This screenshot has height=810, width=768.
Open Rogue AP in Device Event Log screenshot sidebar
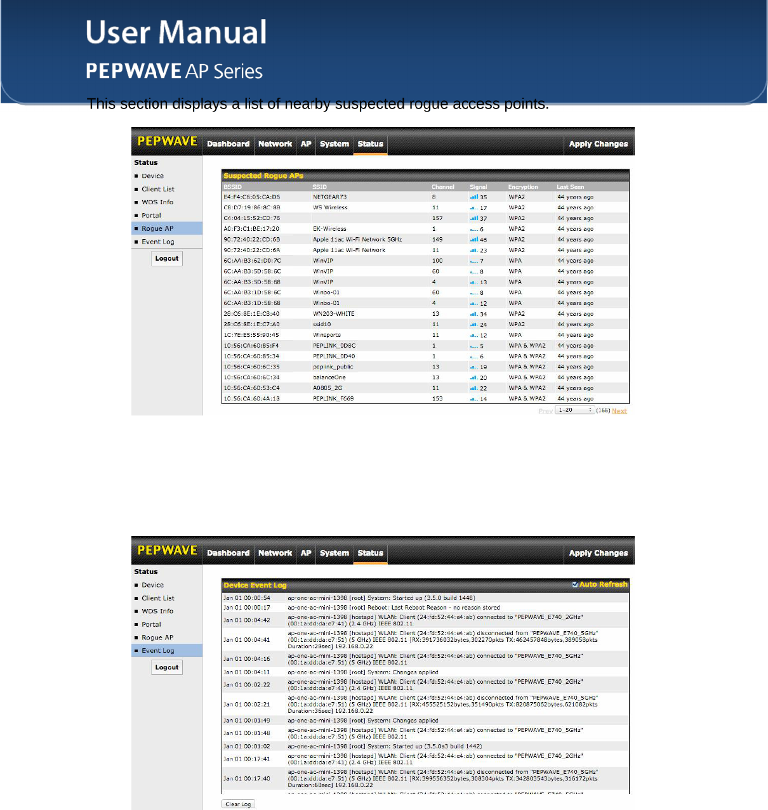click(157, 637)
